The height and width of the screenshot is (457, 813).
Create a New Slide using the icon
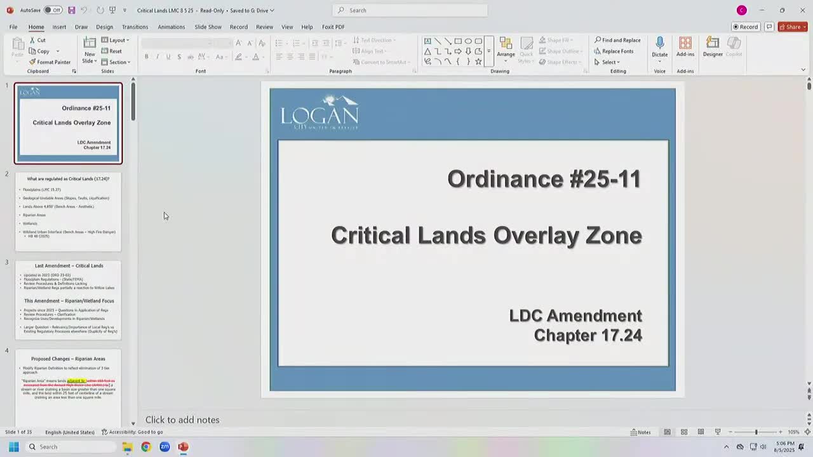pos(90,43)
